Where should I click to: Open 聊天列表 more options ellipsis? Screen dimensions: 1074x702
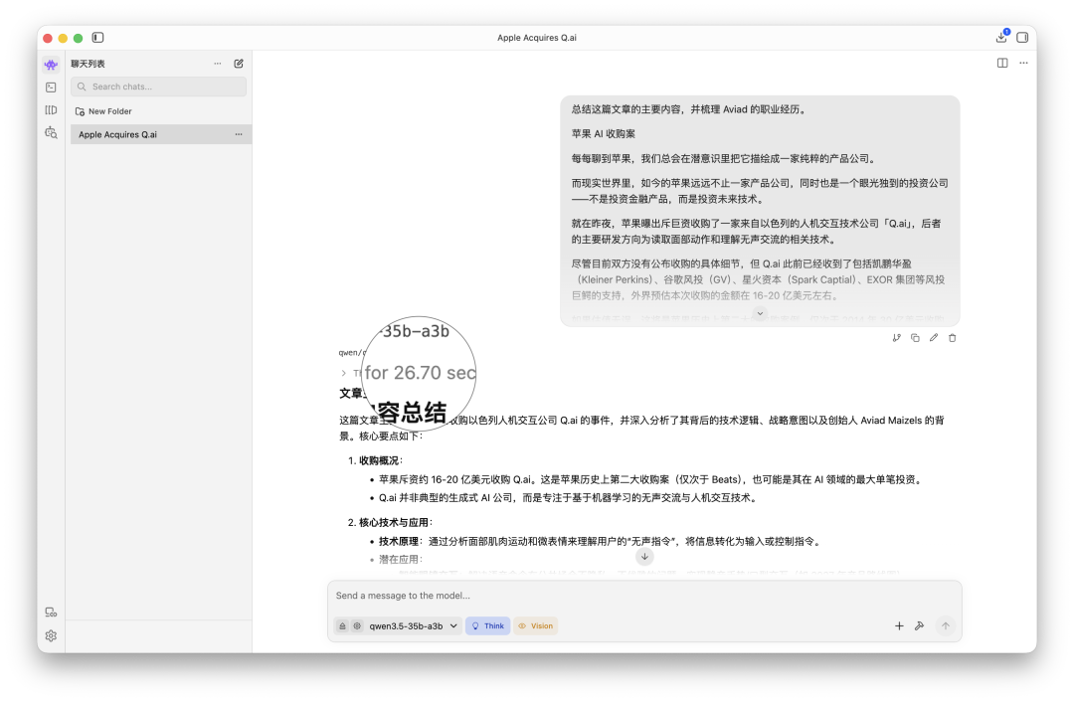pyautogui.click(x=217, y=64)
